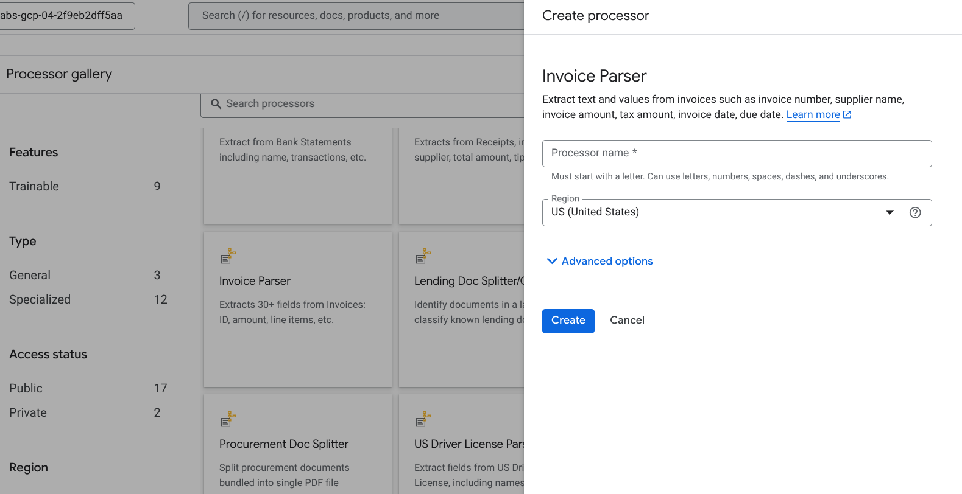Filter by Trainable feature
This screenshot has width=962, height=494.
click(34, 186)
